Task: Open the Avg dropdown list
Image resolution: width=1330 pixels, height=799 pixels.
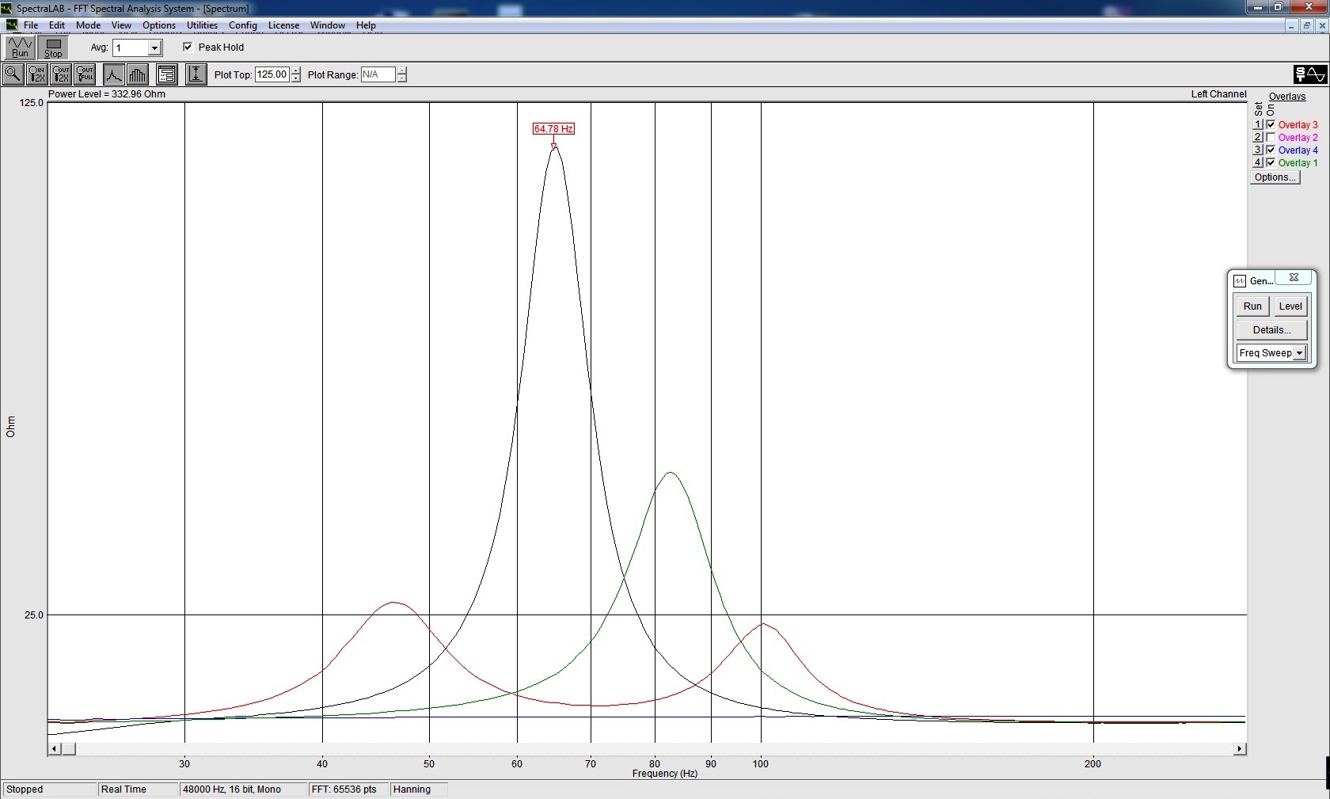Action: click(x=154, y=48)
